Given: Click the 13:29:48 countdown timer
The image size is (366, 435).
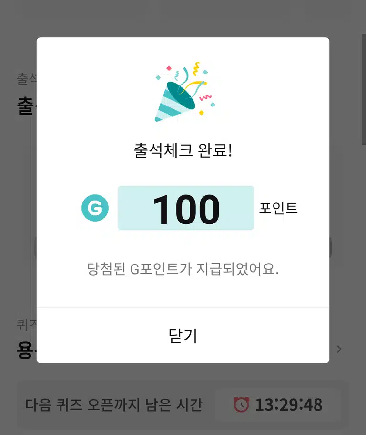Looking at the screenshot, I should coord(289,404).
